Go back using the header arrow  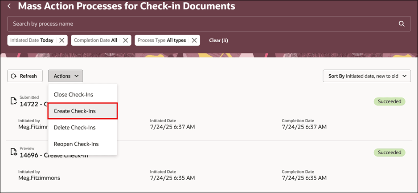click(9, 6)
